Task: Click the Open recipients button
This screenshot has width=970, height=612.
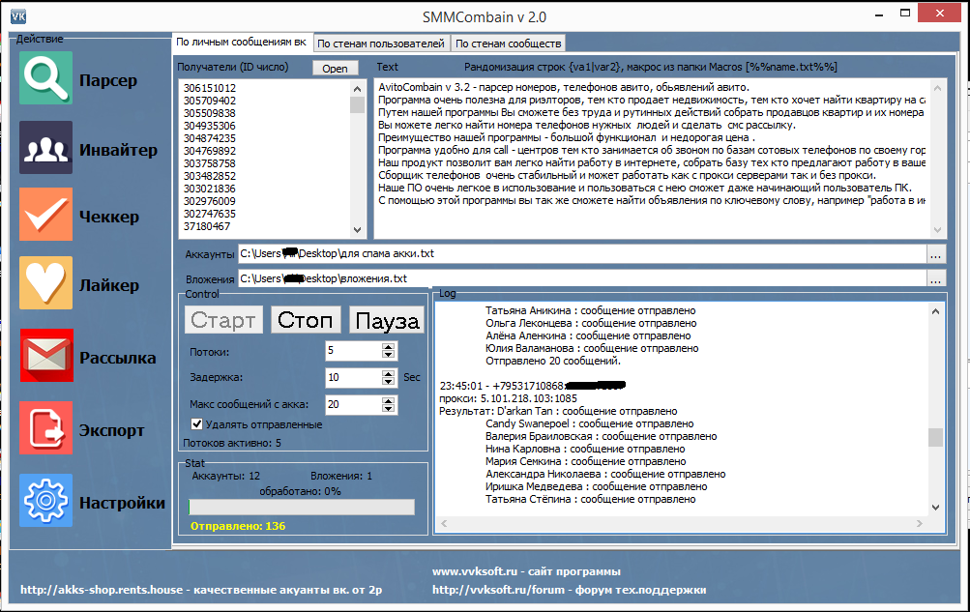Action: (335, 68)
